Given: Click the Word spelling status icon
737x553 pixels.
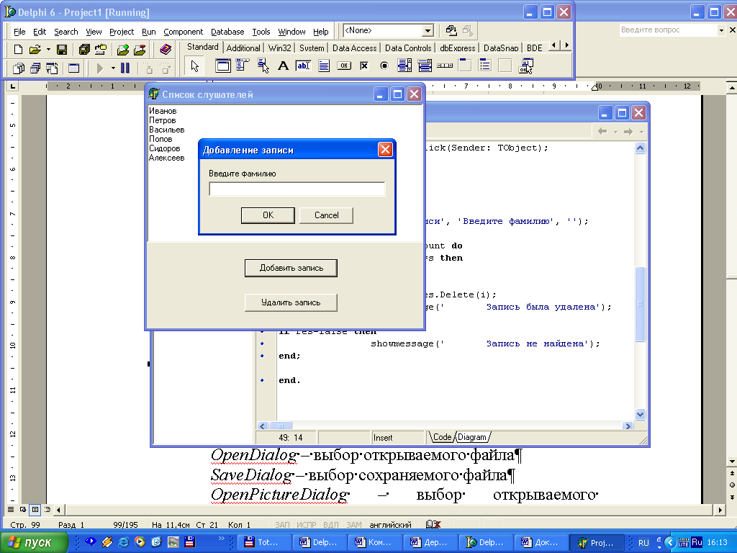Looking at the screenshot, I should 433,524.
